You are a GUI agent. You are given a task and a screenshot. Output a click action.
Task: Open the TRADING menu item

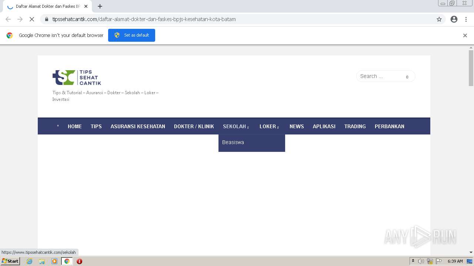[x=355, y=126]
